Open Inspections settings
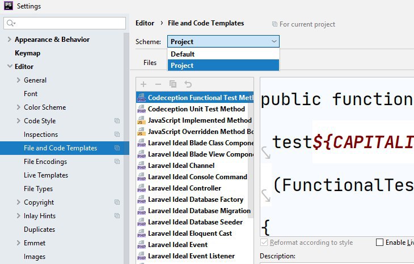Image resolution: width=414 pixels, height=264 pixels. 41,135
